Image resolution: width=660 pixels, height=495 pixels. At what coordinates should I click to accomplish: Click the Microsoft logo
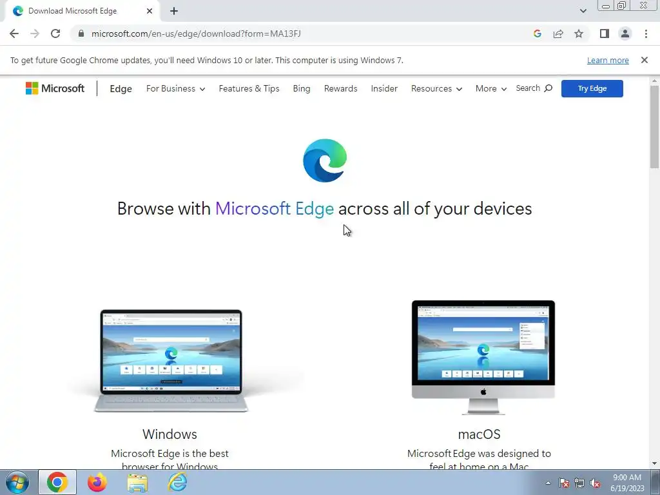pyautogui.click(x=55, y=88)
